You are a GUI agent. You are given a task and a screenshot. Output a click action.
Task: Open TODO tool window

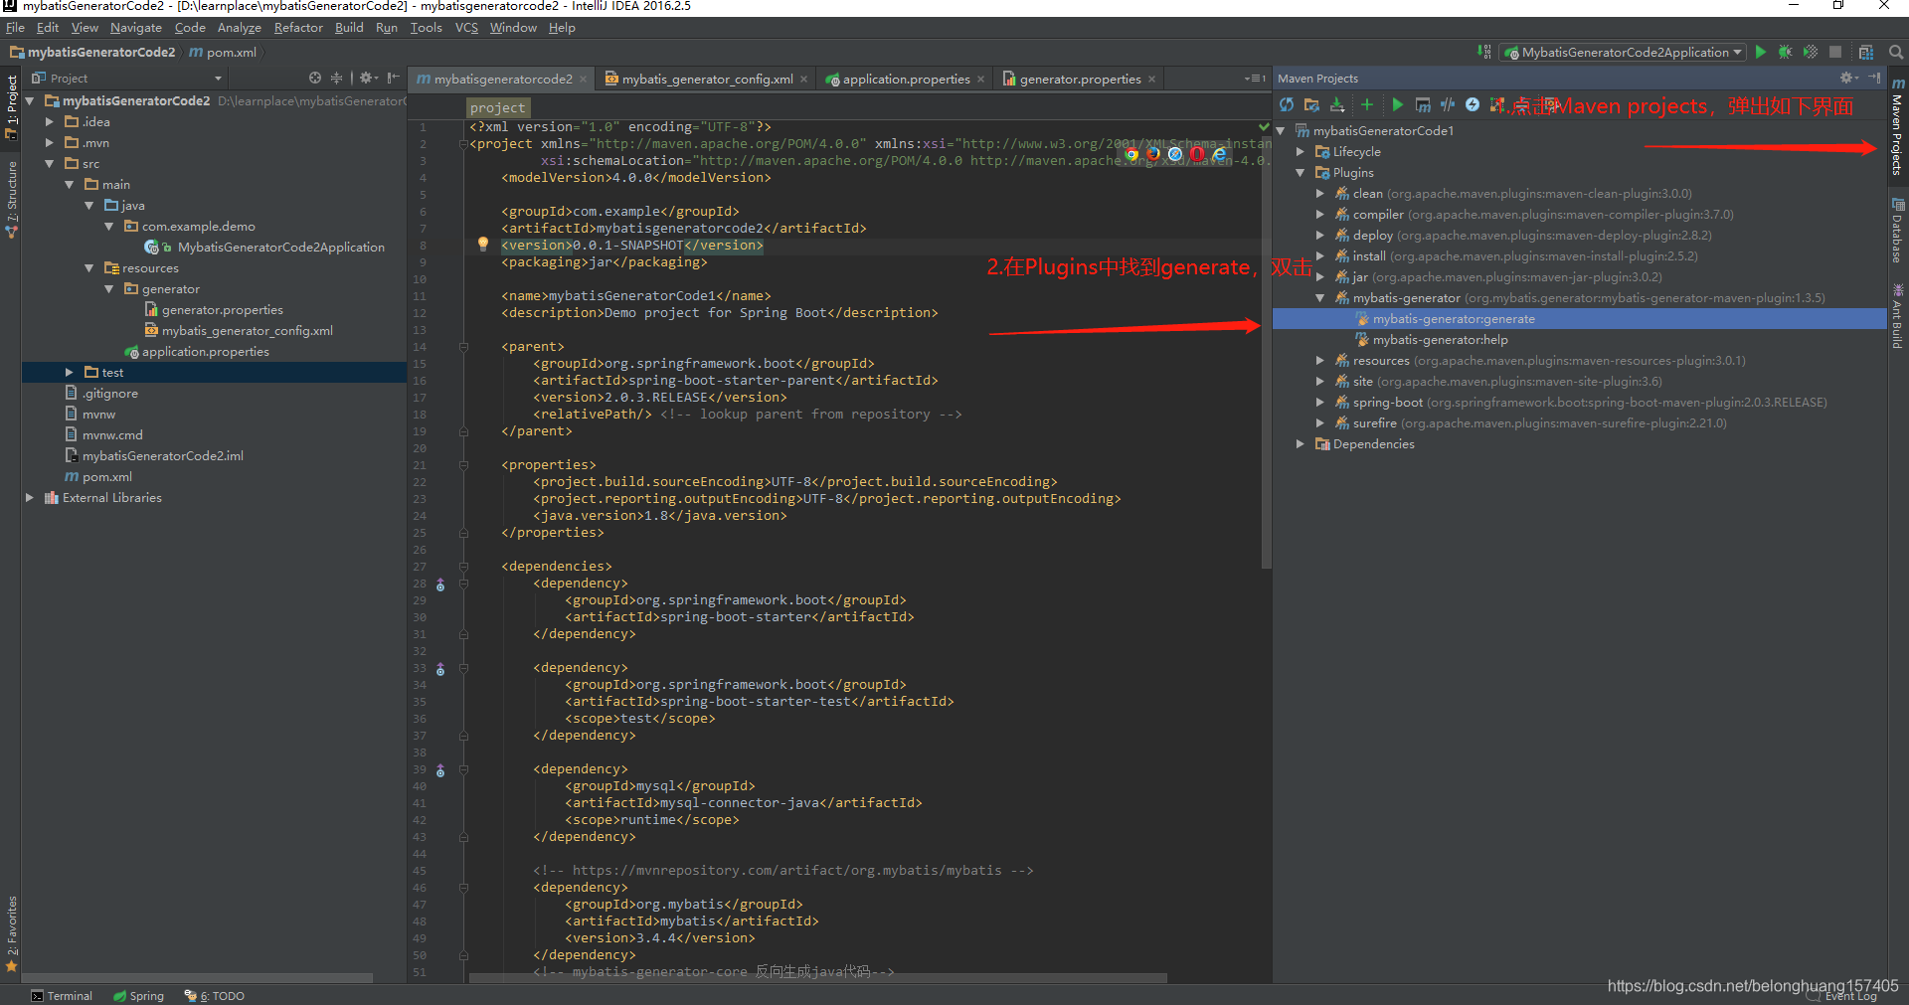pos(214,995)
